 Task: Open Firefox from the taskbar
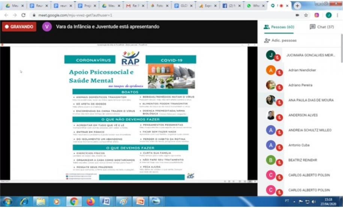(x=90, y=201)
